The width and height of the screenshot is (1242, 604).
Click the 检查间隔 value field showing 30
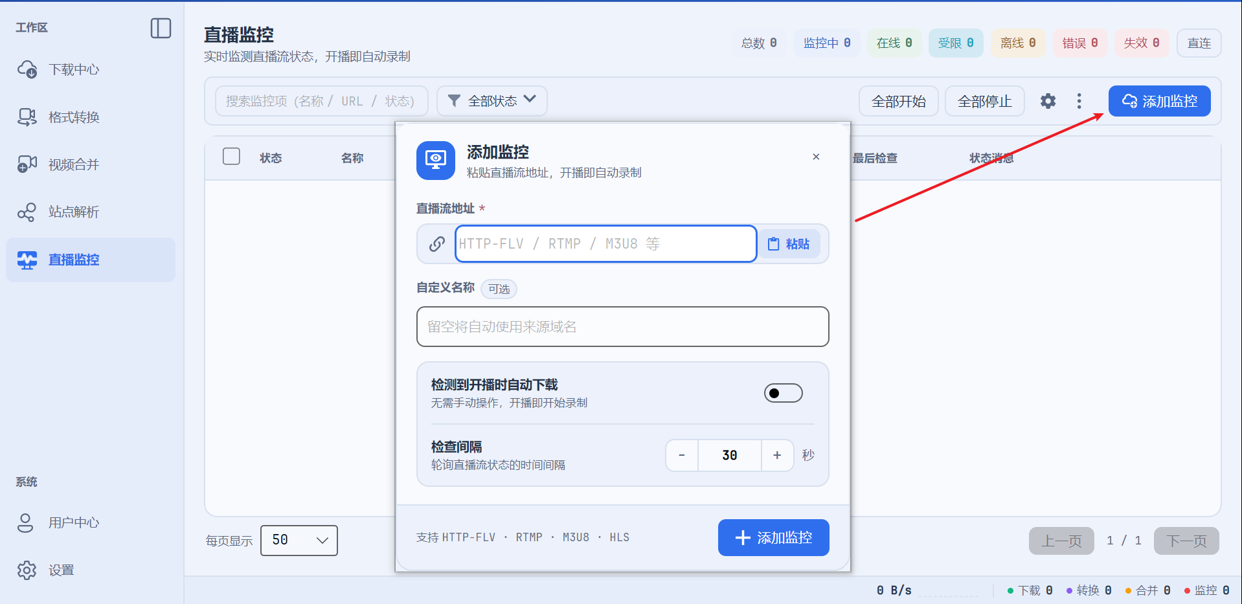[x=730, y=455]
